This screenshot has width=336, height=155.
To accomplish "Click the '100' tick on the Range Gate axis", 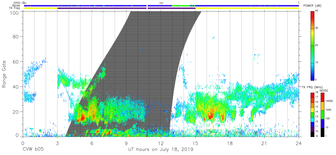I will tap(15, 13).
